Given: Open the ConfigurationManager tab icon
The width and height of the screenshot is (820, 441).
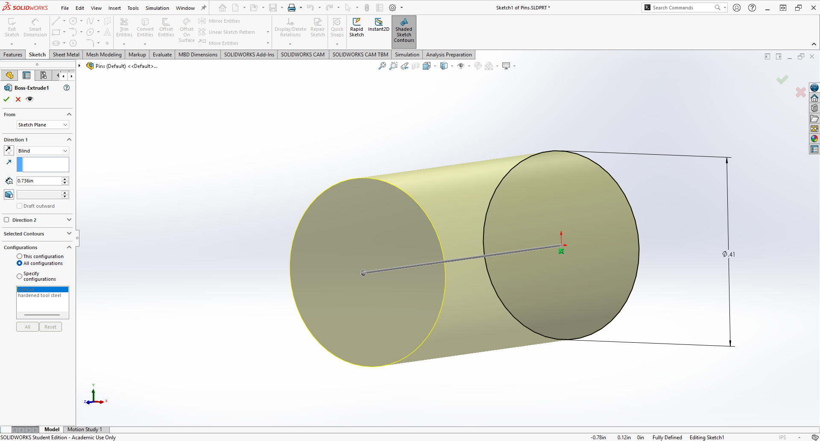Looking at the screenshot, I should 44,76.
